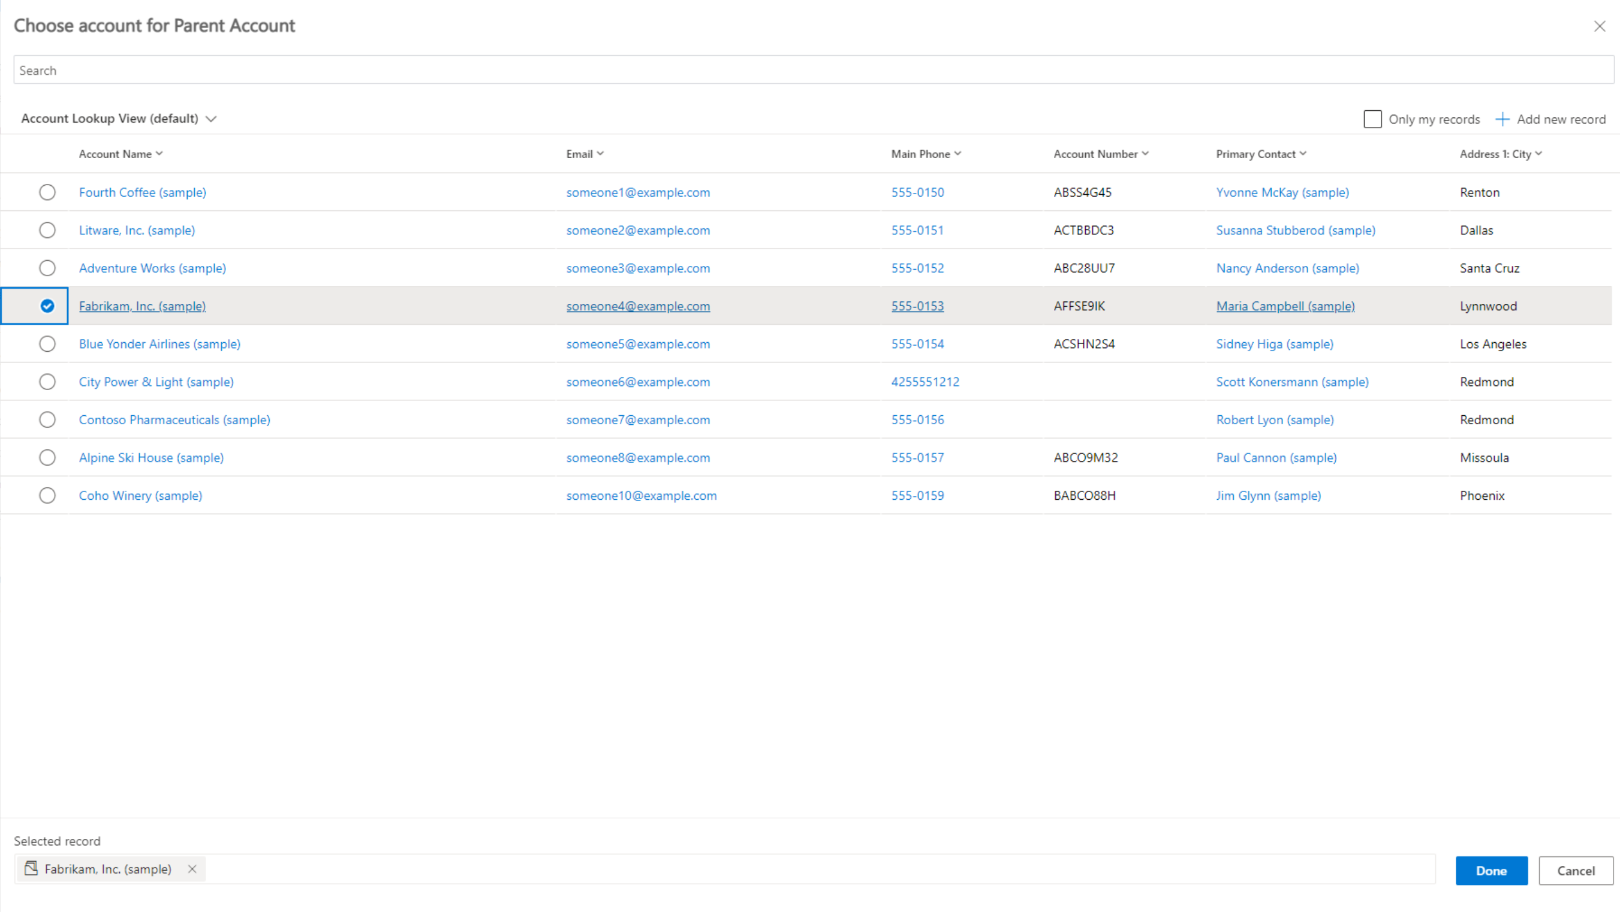Screen dimensions: 1620x912
Task: Click the Account Number sort icon
Action: click(1146, 153)
